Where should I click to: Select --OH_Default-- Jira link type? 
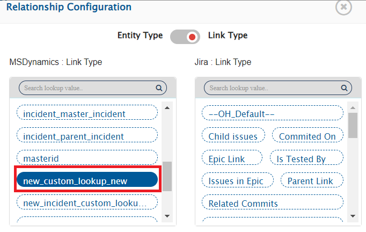[x=272, y=113]
